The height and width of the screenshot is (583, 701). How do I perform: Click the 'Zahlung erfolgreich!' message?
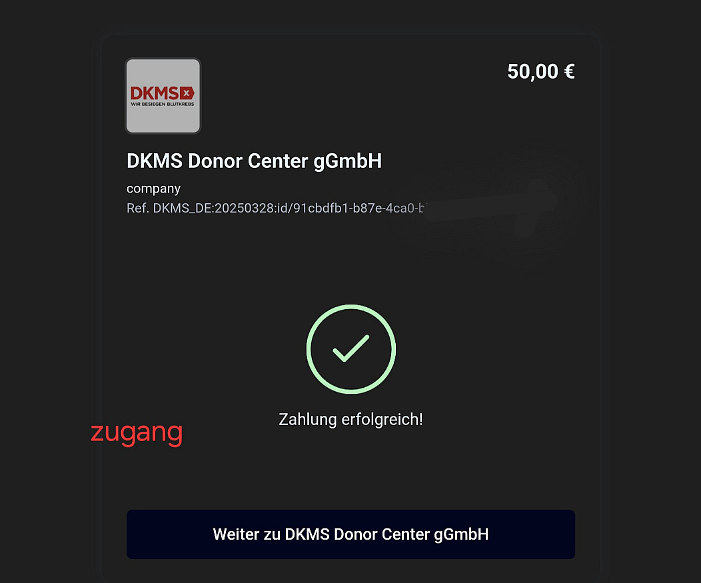[350, 419]
